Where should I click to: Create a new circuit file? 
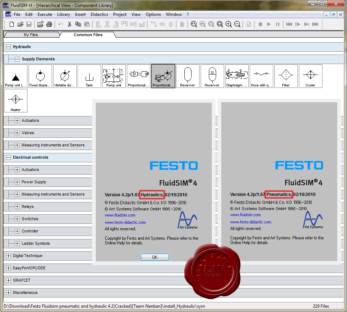click(12, 24)
